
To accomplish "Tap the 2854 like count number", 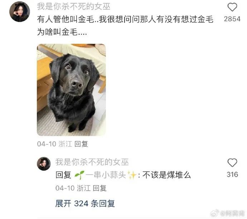I will (232, 19).
